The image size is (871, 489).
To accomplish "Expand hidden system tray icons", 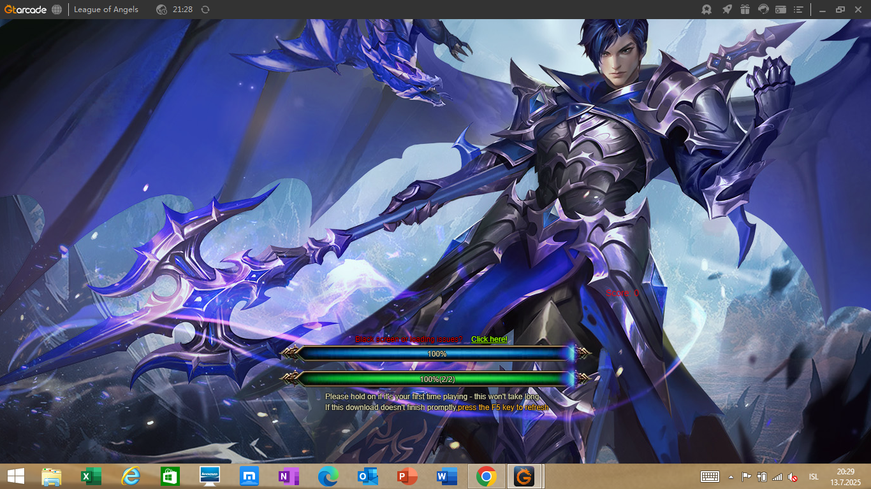I will [x=731, y=476].
